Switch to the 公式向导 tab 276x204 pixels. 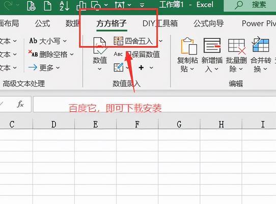coord(209,23)
